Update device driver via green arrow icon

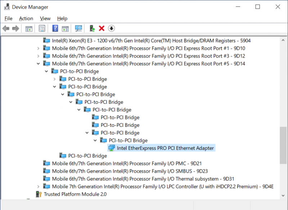92,28
